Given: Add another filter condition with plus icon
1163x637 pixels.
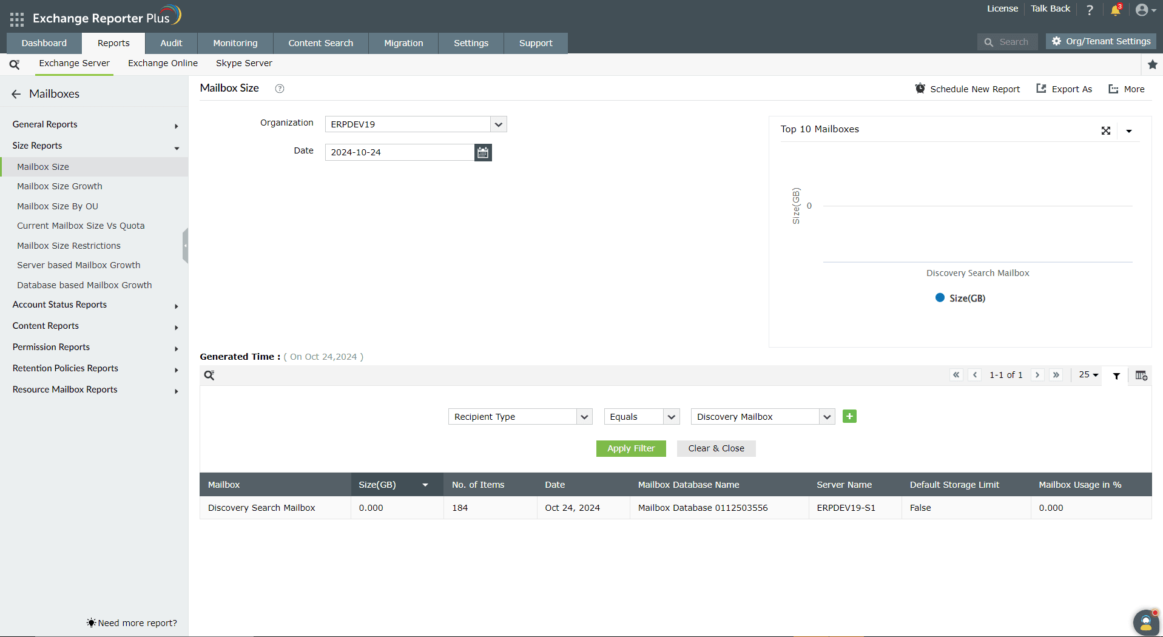Looking at the screenshot, I should [849, 416].
